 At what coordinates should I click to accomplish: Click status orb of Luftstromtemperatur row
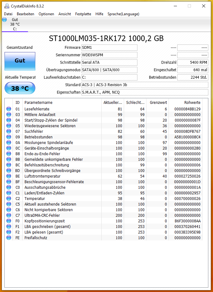(x=9, y=176)
